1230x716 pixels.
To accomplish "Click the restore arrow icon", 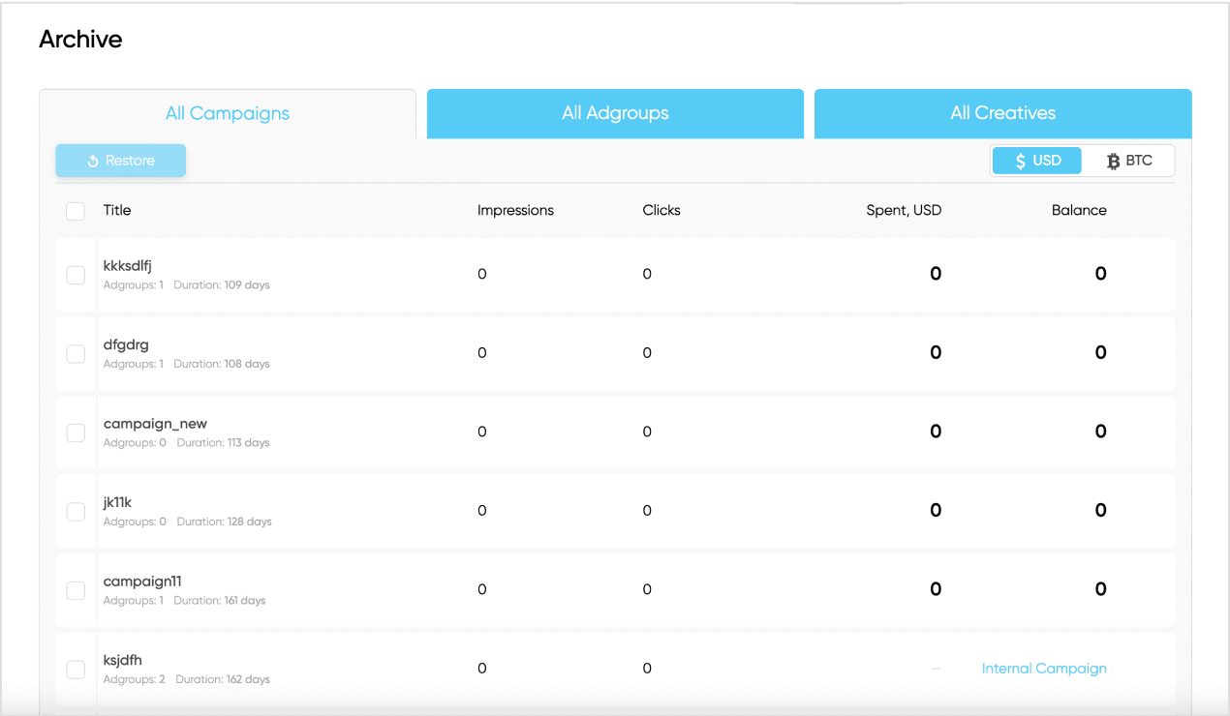I will tap(93, 162).
